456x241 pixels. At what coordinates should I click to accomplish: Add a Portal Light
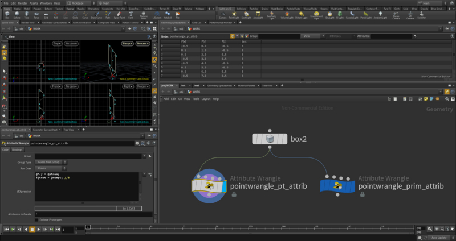(x=366, y=15)
